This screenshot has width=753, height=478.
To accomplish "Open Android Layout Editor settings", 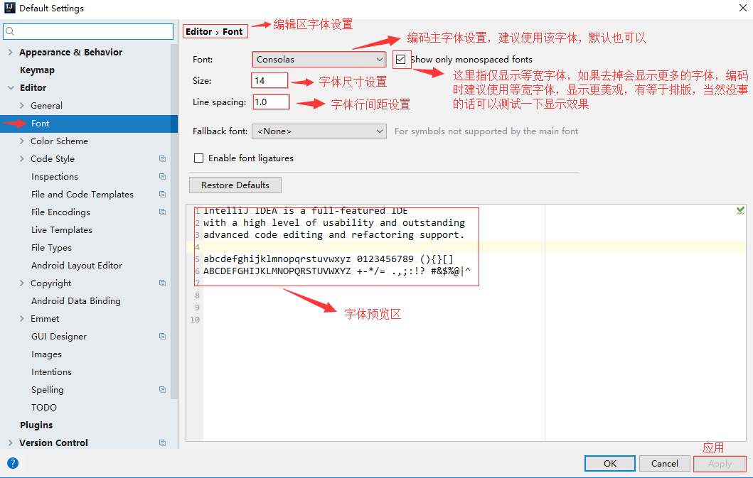I will click(76, 266).
